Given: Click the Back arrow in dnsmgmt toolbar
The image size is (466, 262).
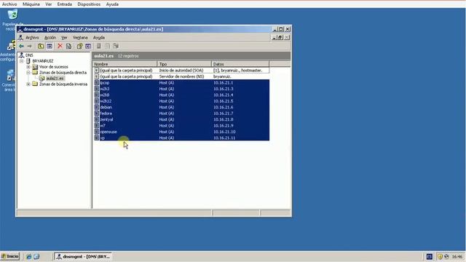Looking at the screenshot, I should (21, 46).
